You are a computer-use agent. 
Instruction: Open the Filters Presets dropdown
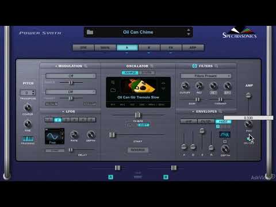206,76
